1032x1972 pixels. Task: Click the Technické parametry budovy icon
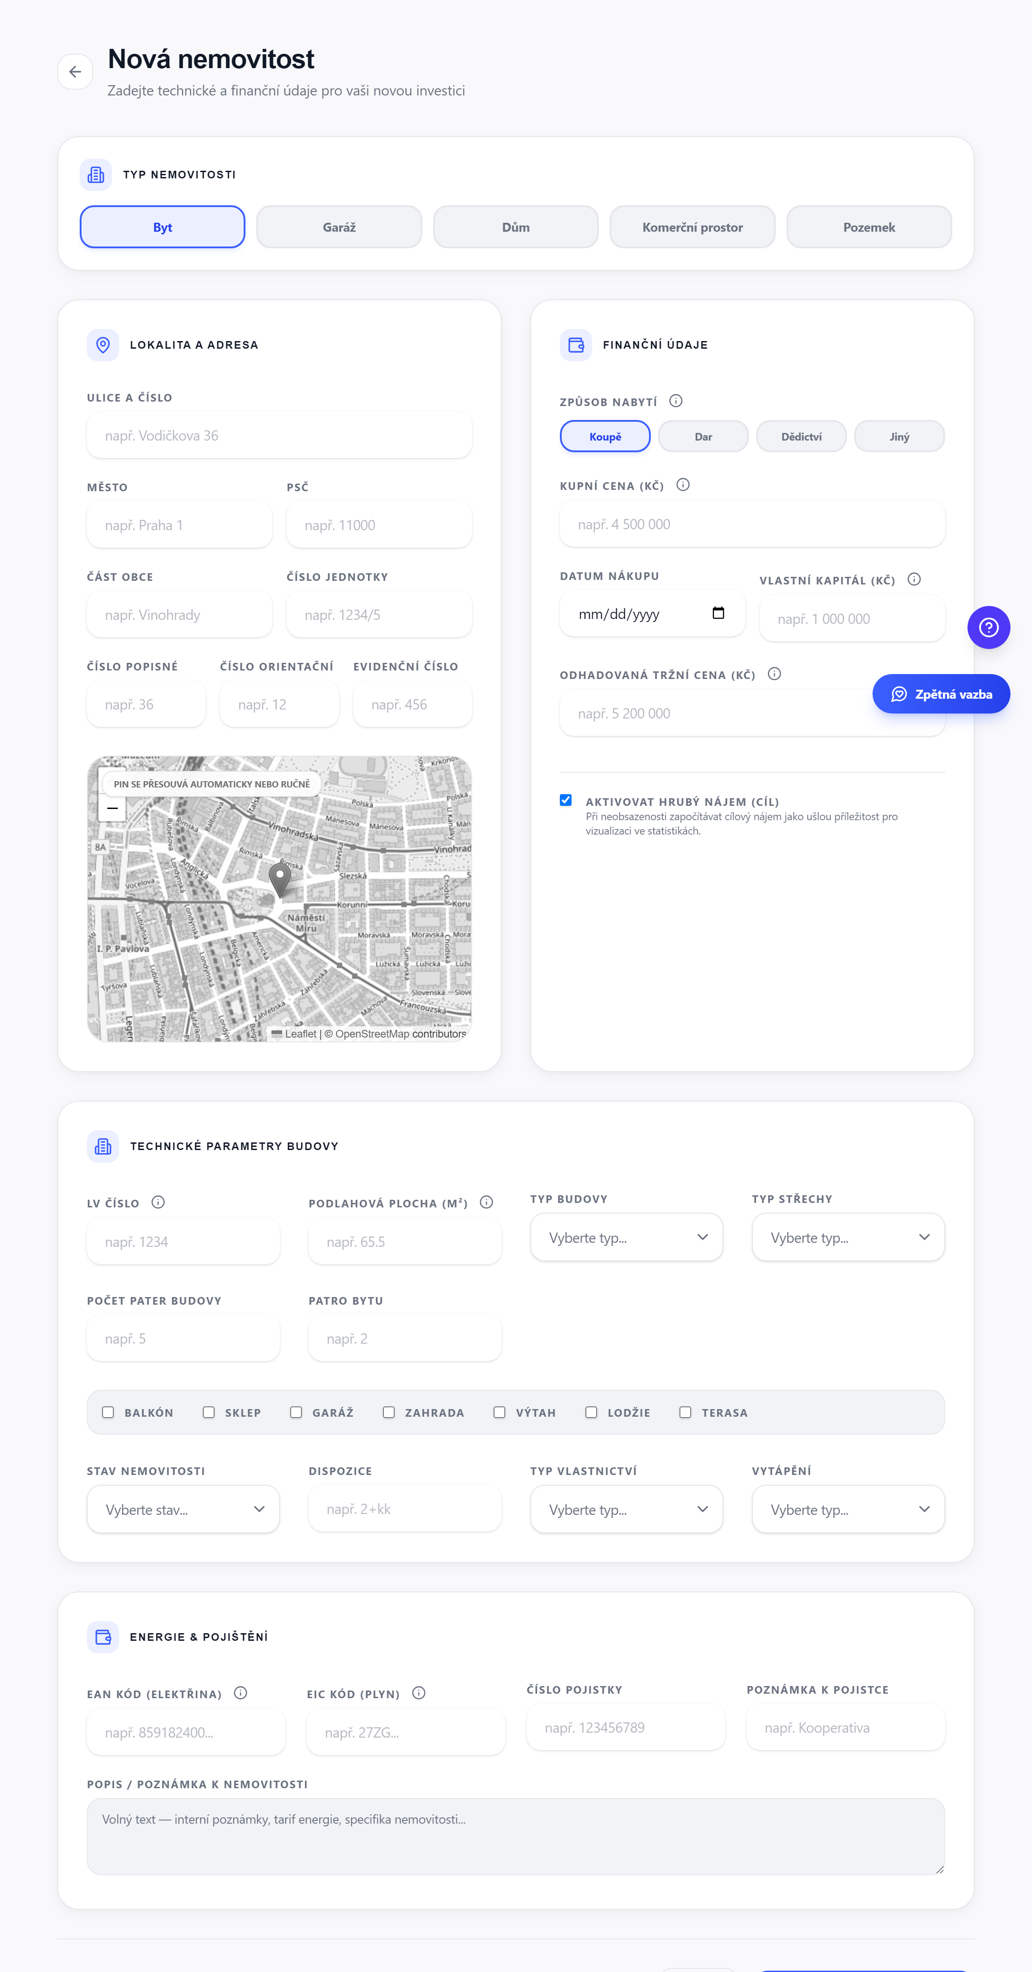tap(103, 1146)
